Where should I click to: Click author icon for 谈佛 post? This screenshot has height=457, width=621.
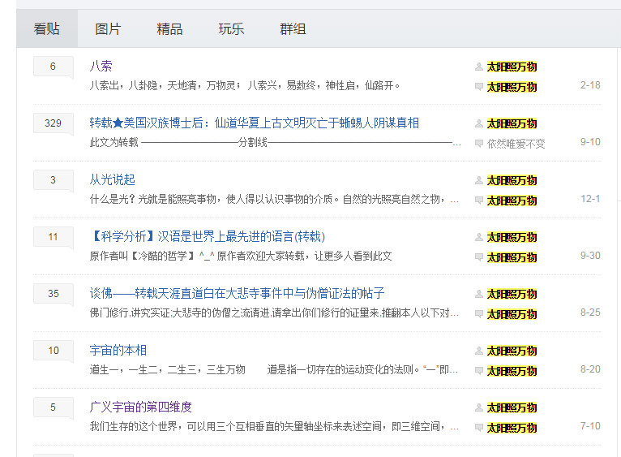pos(479,294)
